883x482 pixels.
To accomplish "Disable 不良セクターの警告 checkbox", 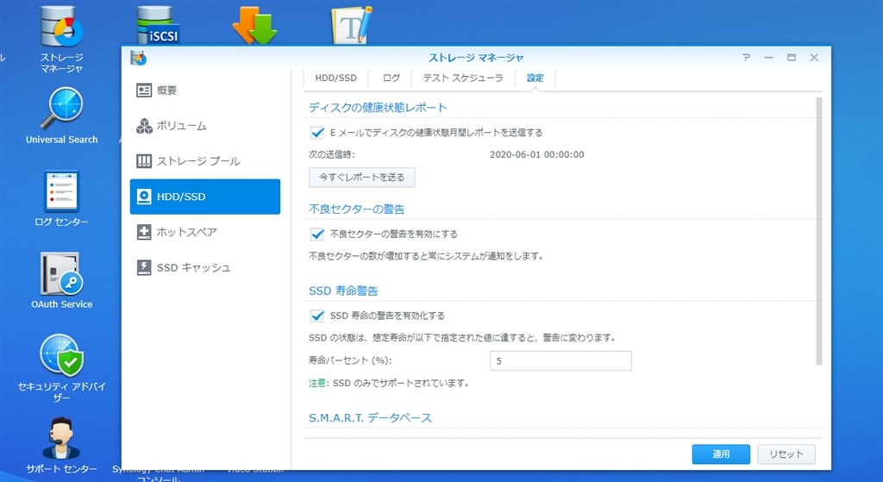I will (x=317, y=235).
